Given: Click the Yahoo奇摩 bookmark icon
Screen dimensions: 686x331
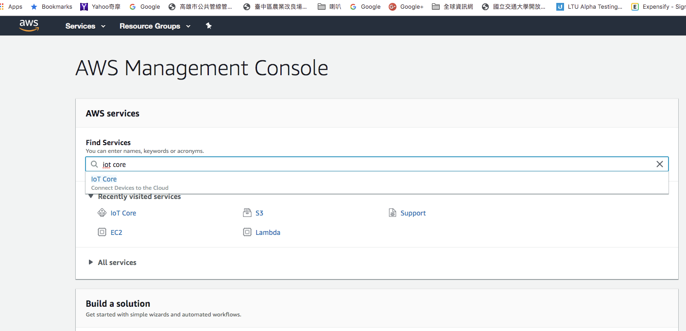Looking at the screenshot, I should tap(84, 7).
